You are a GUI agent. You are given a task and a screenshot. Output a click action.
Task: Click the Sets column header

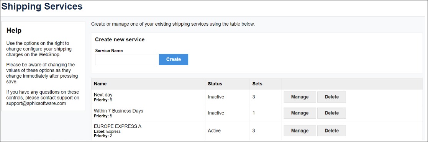(257, 84)
